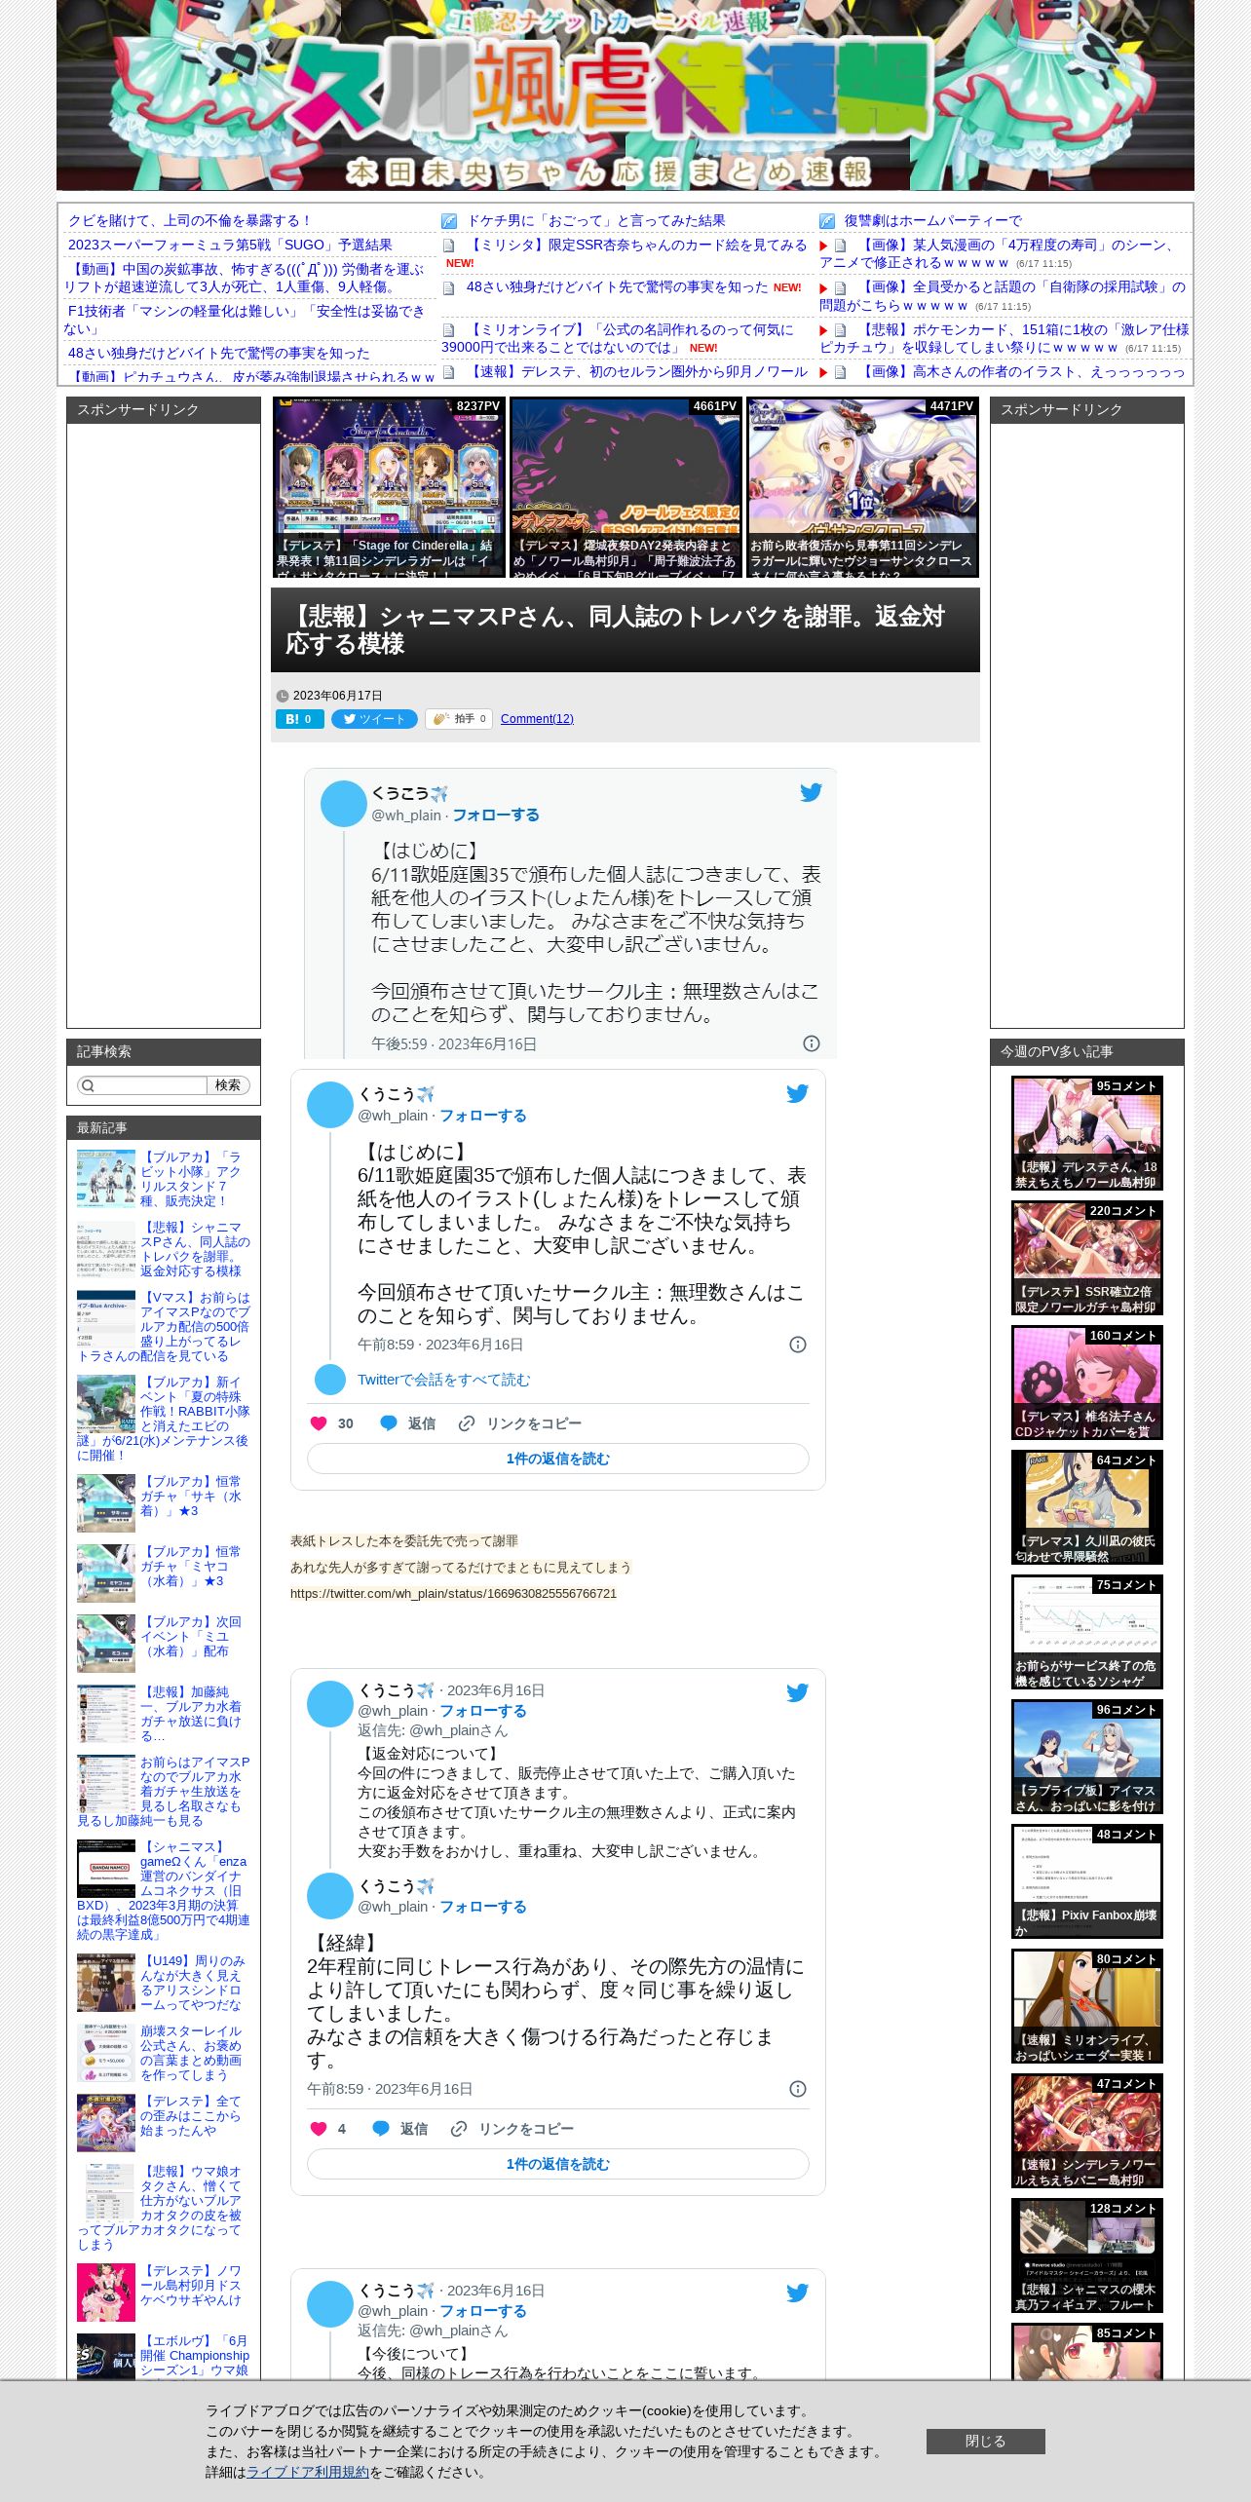Open 【ブルアカ】新イベント「夏の特殊作戦！RABBIT小隊 article
The image size is (1251, 2502).
[x=164, y=1419]
